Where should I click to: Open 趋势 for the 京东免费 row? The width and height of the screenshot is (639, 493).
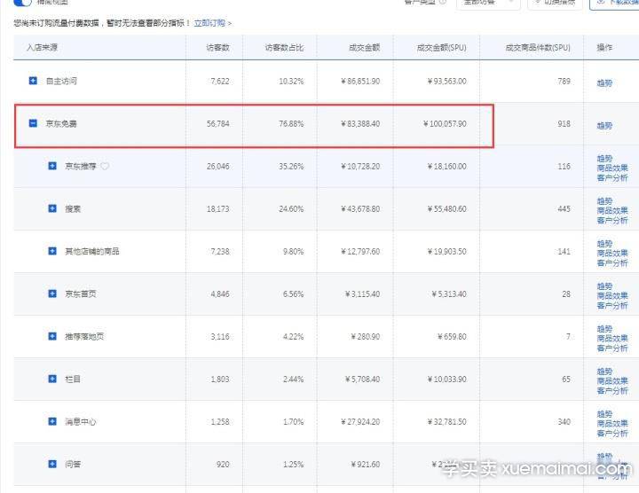tap(604, 126)
